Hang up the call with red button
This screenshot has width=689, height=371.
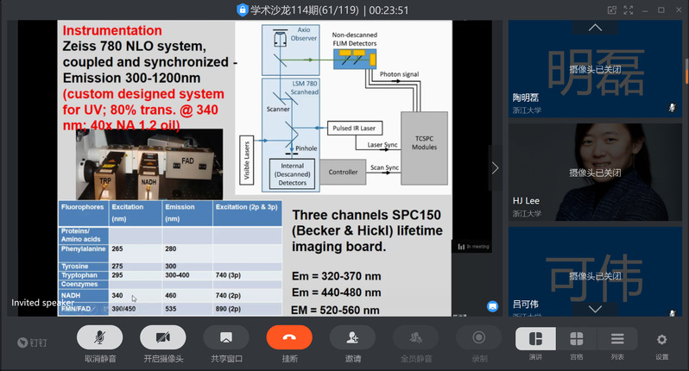click(289, 338)
